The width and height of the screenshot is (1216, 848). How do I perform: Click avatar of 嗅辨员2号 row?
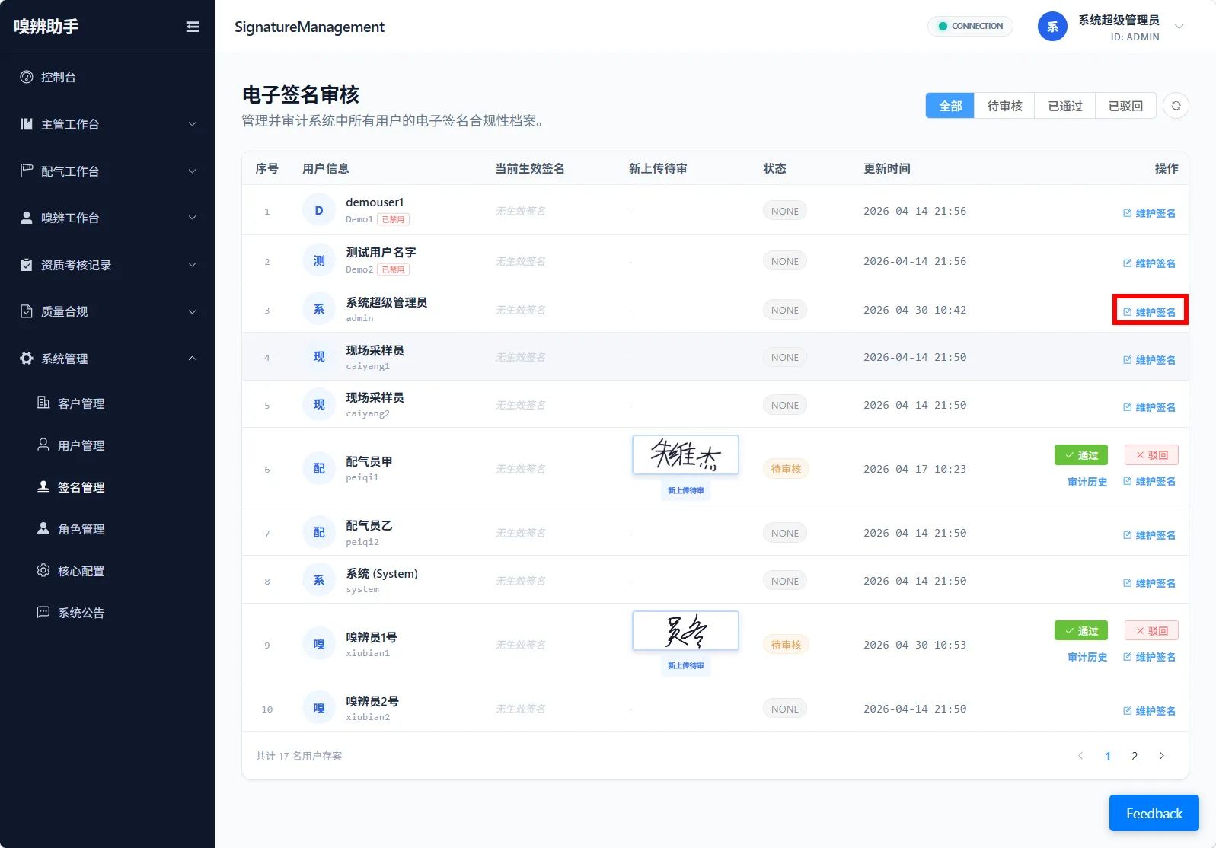pos(319,708)
